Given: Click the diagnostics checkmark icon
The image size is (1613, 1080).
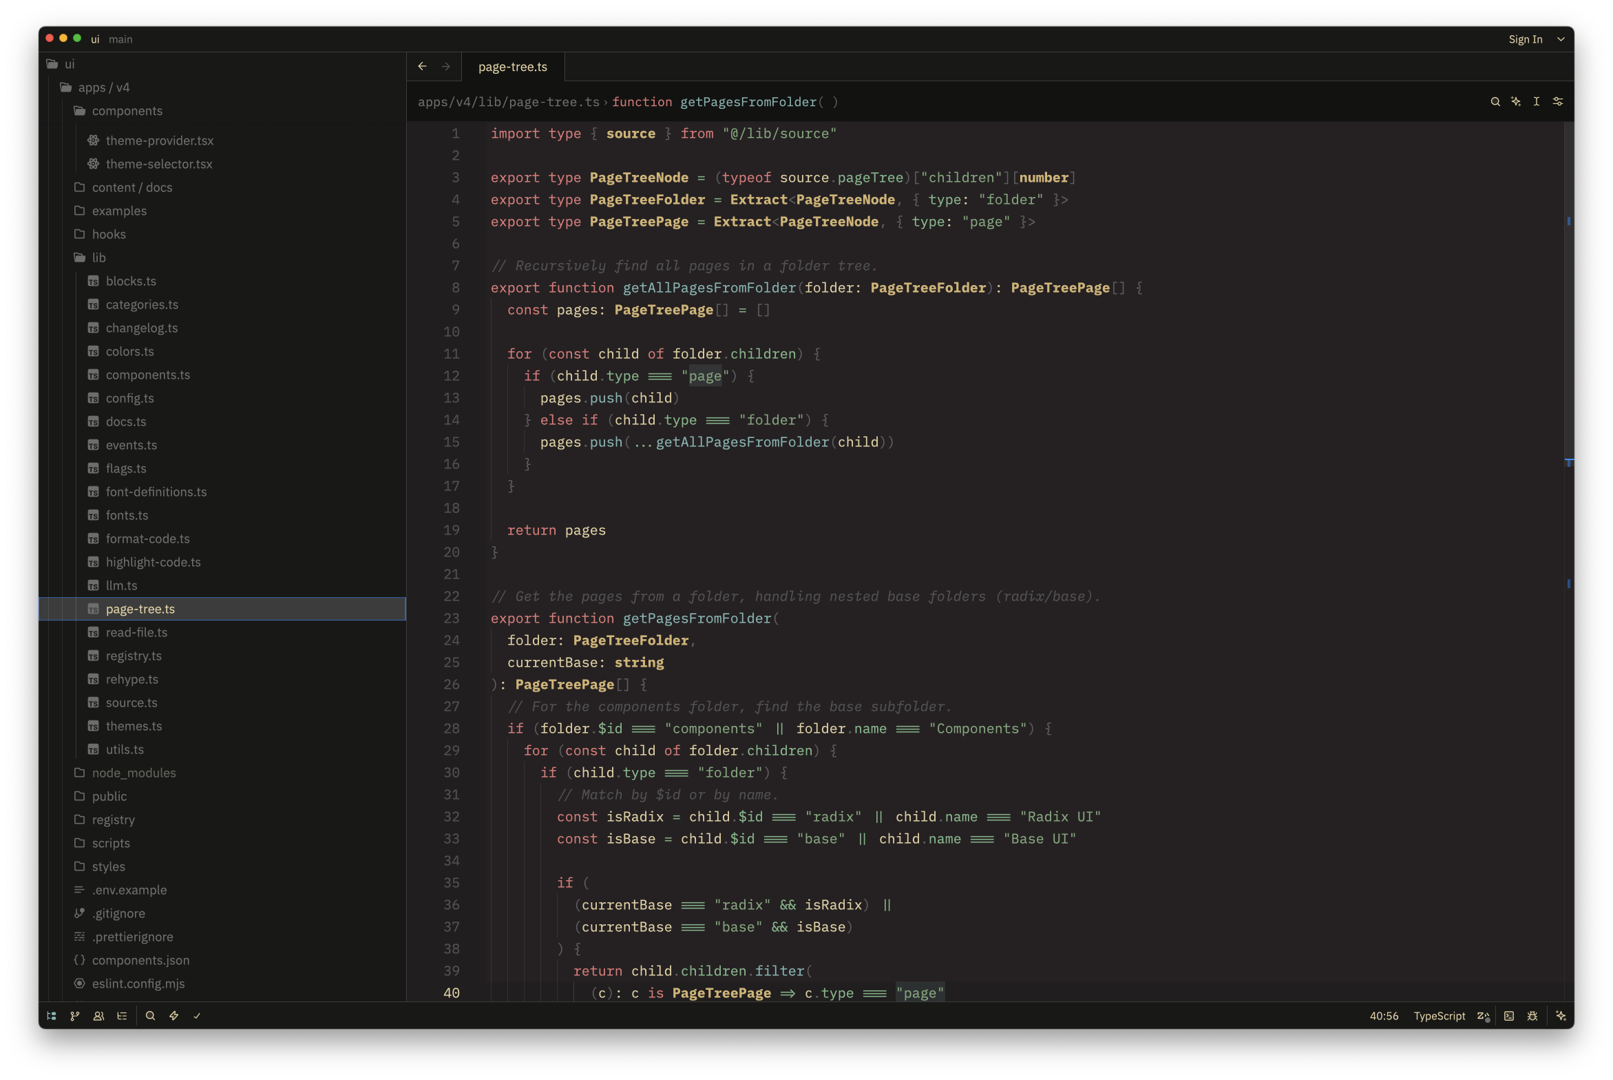Looking at the screenshot, I should 197,1015.
